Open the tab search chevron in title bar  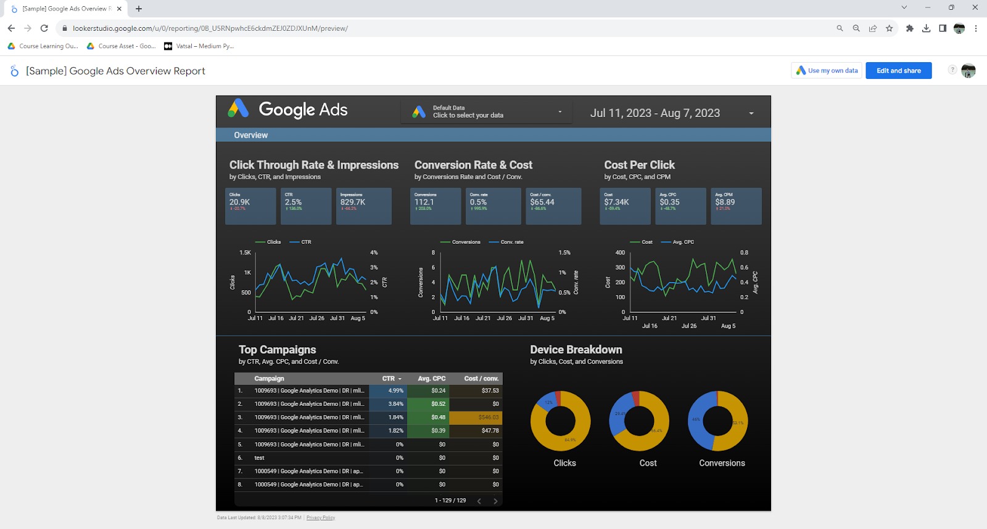[904, 8]
